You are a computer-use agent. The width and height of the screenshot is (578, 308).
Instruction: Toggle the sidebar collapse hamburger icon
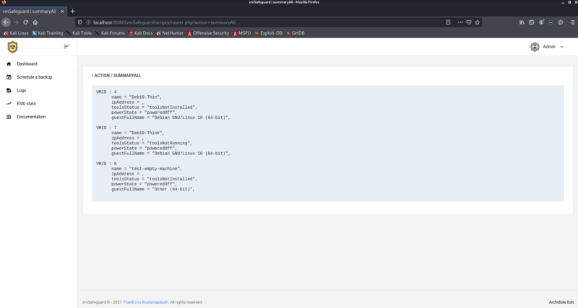tap(67, 47)
